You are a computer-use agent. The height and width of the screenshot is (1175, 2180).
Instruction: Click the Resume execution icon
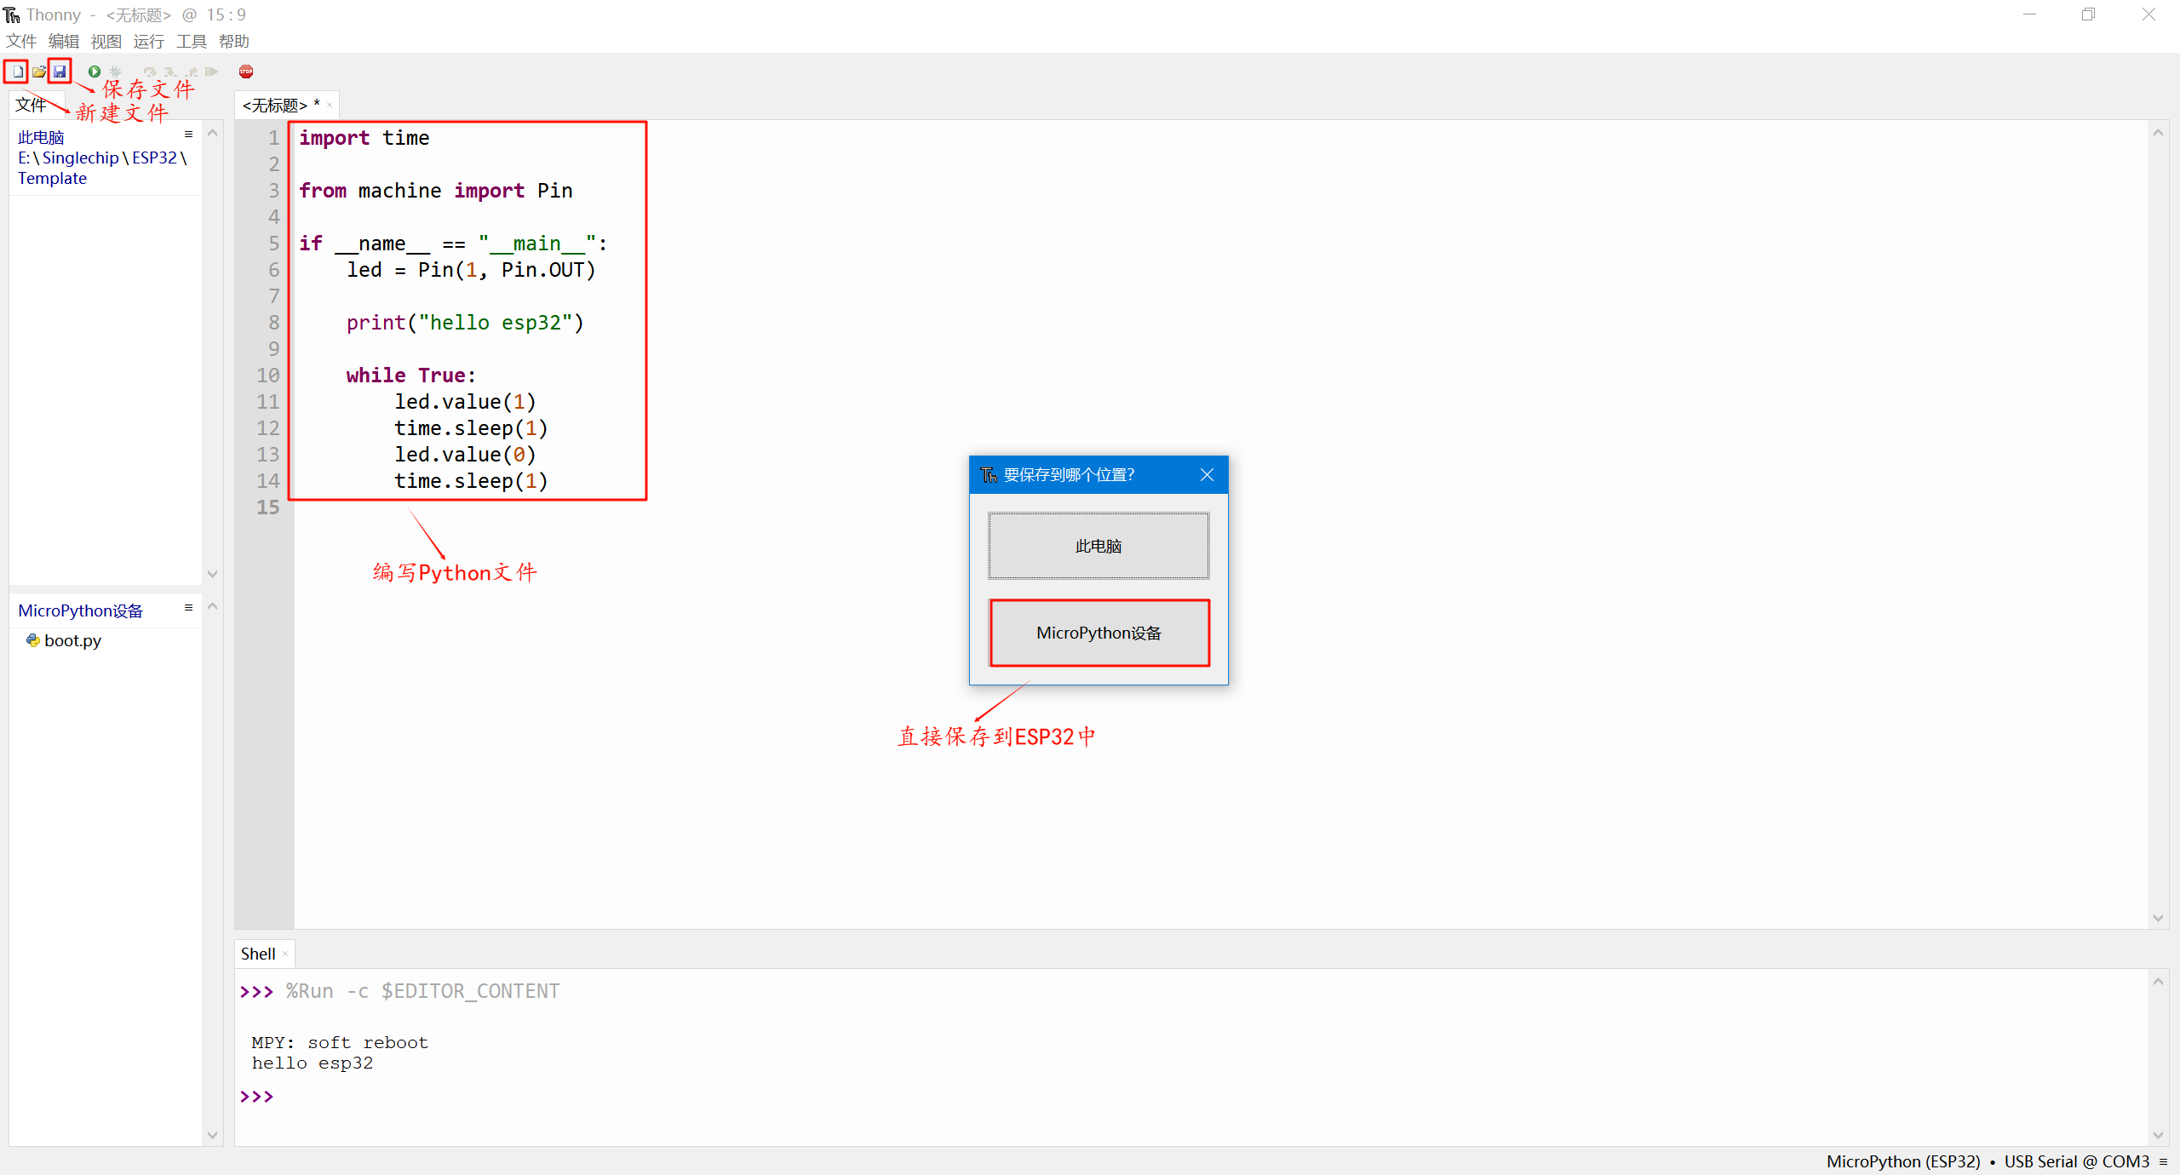tap(212, 72)
